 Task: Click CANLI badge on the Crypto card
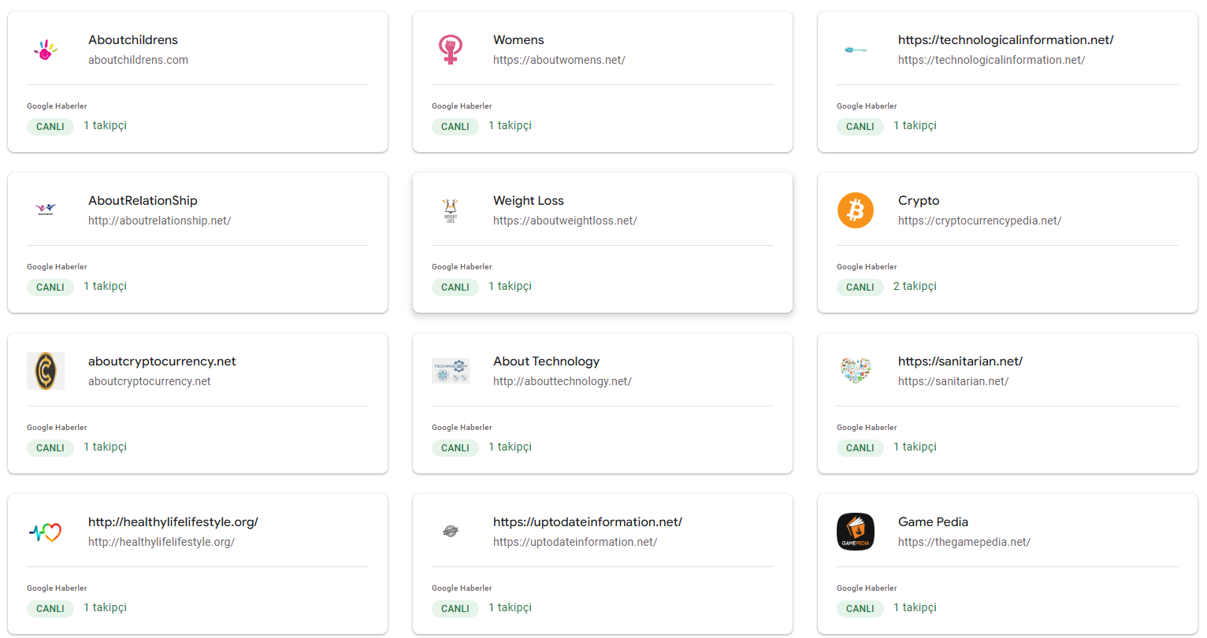click(x=860, y=287)
